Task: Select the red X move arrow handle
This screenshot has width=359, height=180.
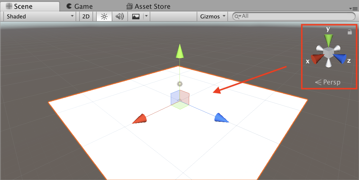Action: pos(139,118)
